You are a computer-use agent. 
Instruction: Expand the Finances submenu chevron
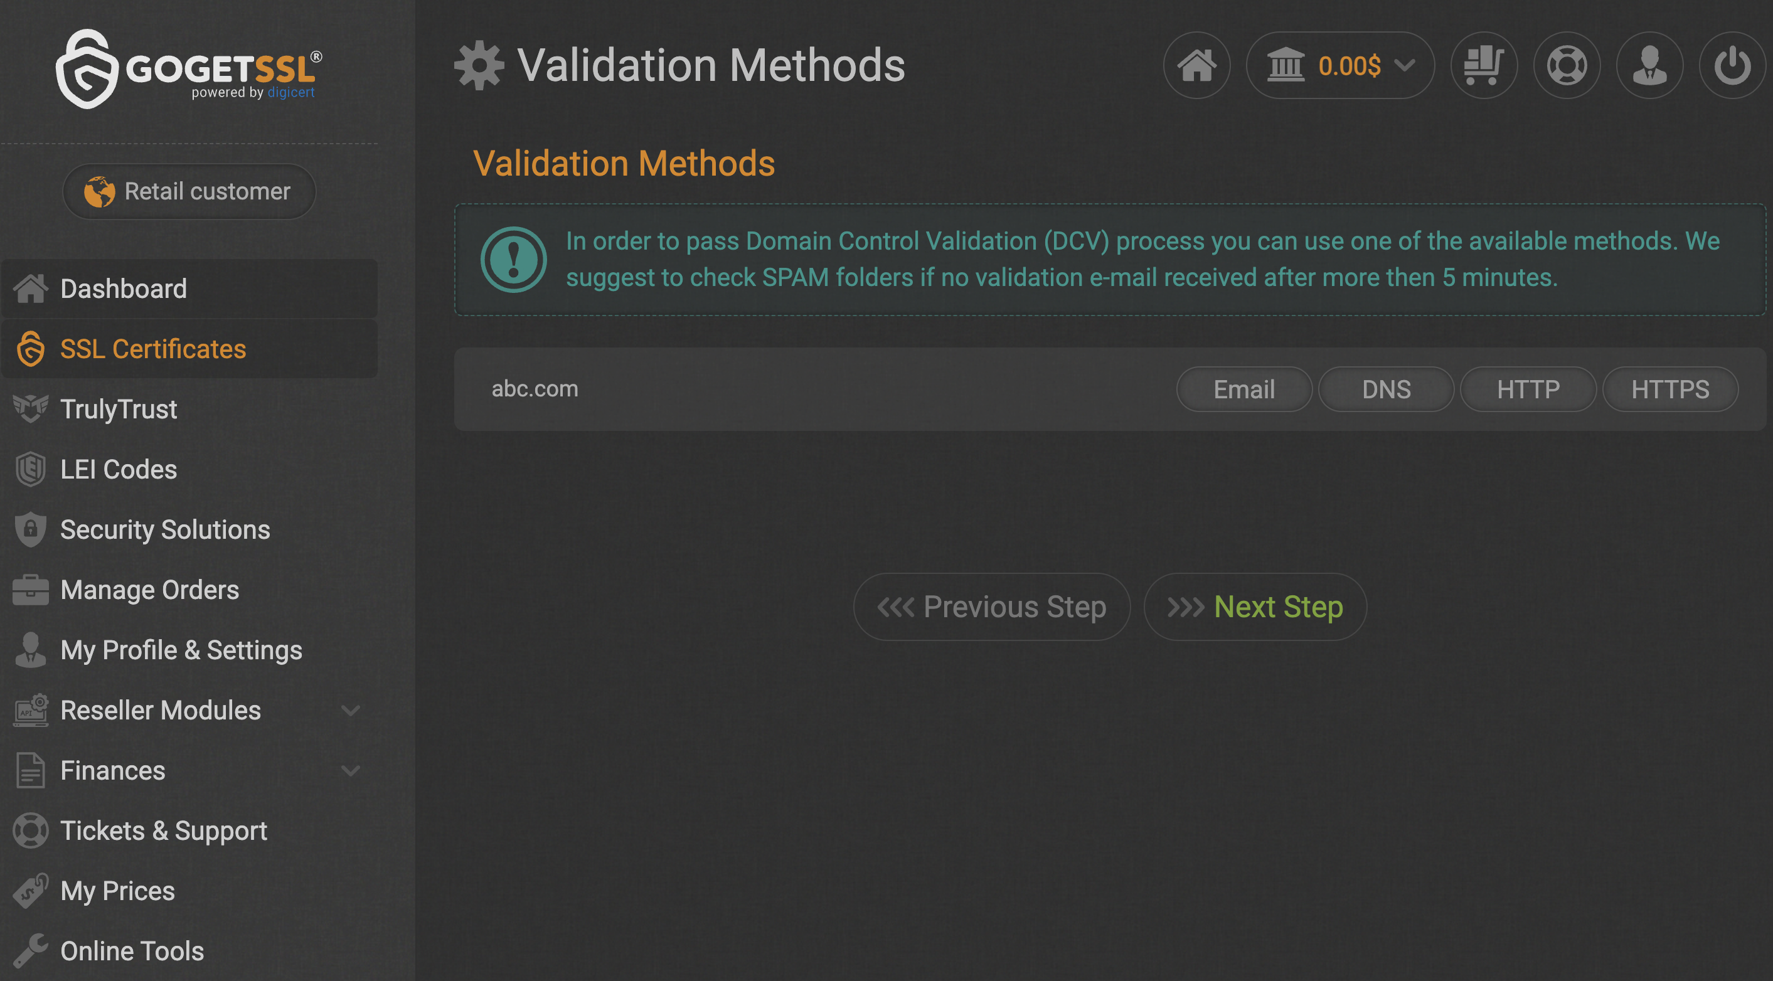click(x=350, y=770)
